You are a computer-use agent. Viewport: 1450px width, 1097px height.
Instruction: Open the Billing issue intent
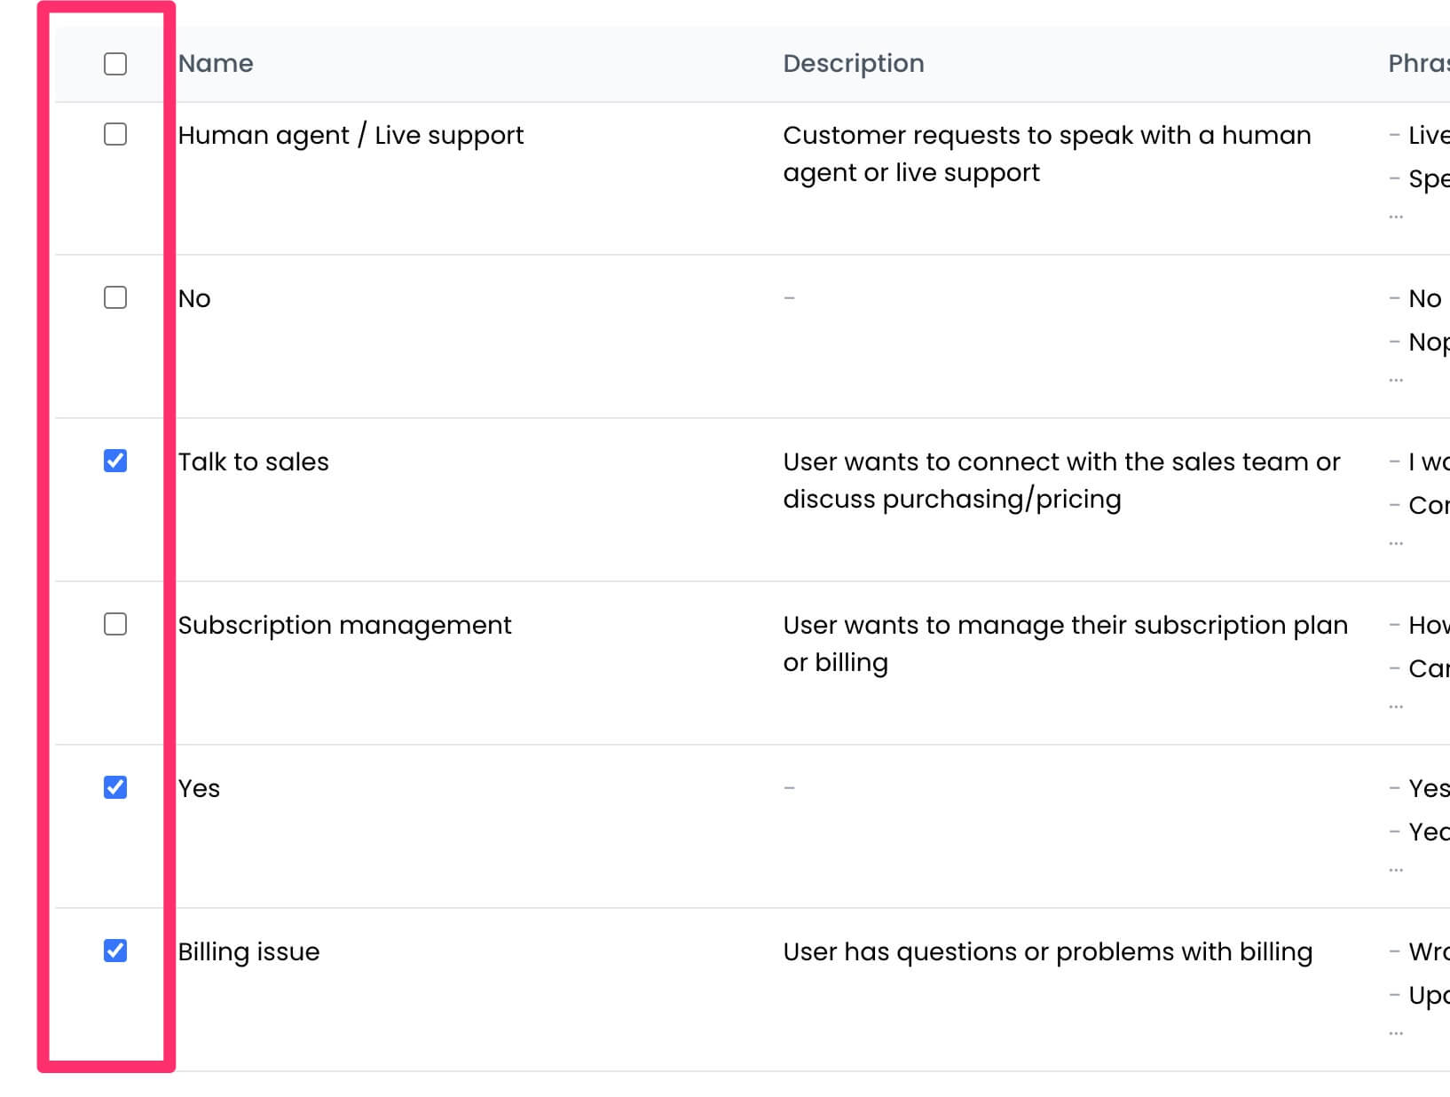248,951
